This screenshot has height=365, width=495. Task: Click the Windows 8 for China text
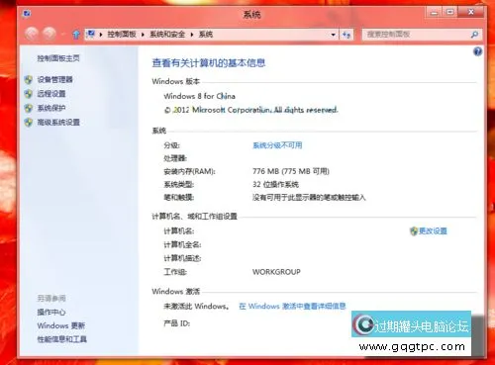click(199, 96)
